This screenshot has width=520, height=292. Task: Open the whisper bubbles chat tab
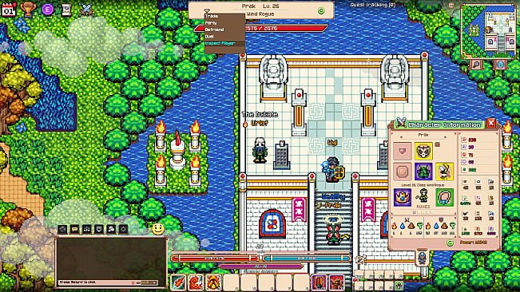(x=111, y=229)
